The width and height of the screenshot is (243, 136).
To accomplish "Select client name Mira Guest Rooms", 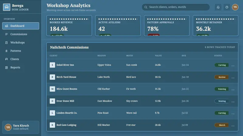I will (x=67, y=89).
